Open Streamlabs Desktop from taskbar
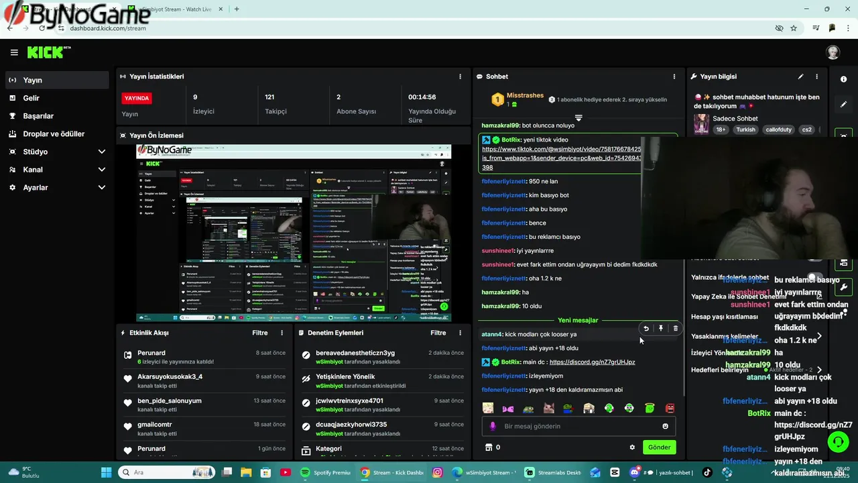The height and width of the screenshot is (483, 858). (552, 472)
